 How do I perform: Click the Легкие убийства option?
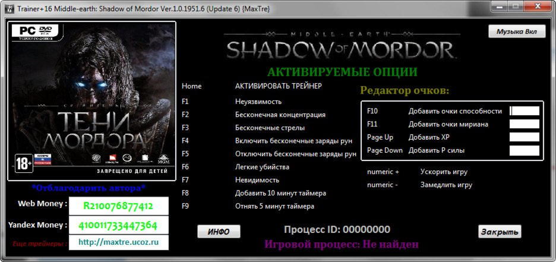(262, 166)
